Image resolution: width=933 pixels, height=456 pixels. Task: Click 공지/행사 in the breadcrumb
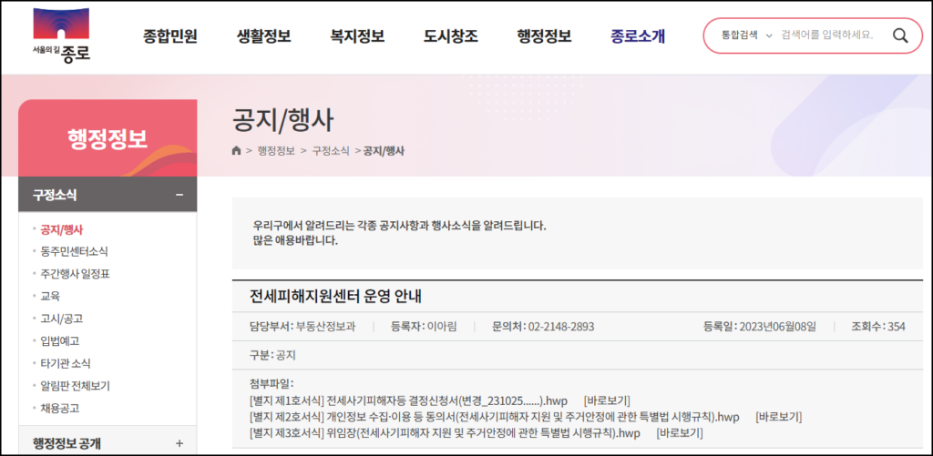click(384, 151)
